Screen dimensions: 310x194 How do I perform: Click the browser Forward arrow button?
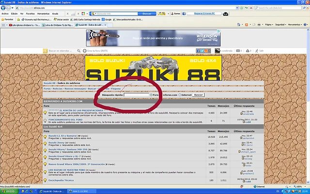pos(8,8)
